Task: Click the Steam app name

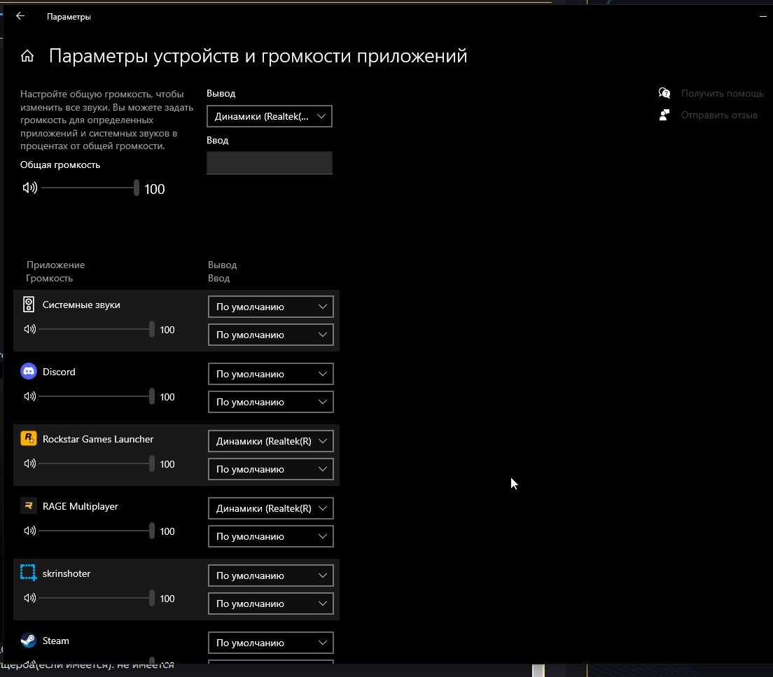Action: 56,641
